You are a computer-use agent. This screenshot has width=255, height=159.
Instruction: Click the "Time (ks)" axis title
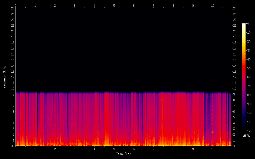click(x=123, y=154)
